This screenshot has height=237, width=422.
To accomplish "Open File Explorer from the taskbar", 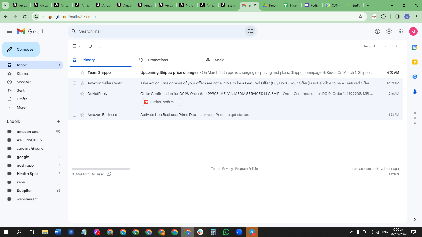I will point(45,232).
